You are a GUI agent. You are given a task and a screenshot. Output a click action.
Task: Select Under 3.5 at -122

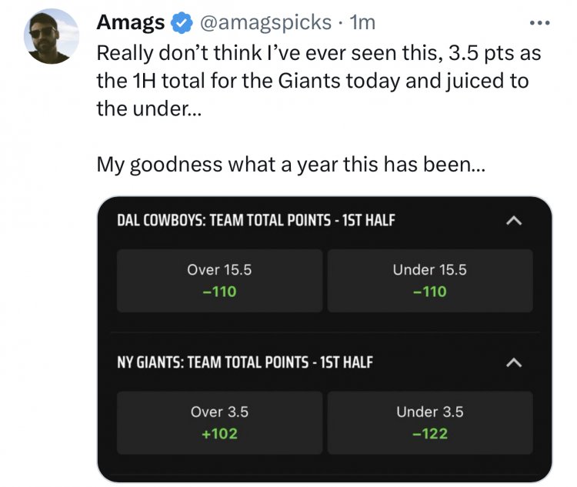point(430,422)
